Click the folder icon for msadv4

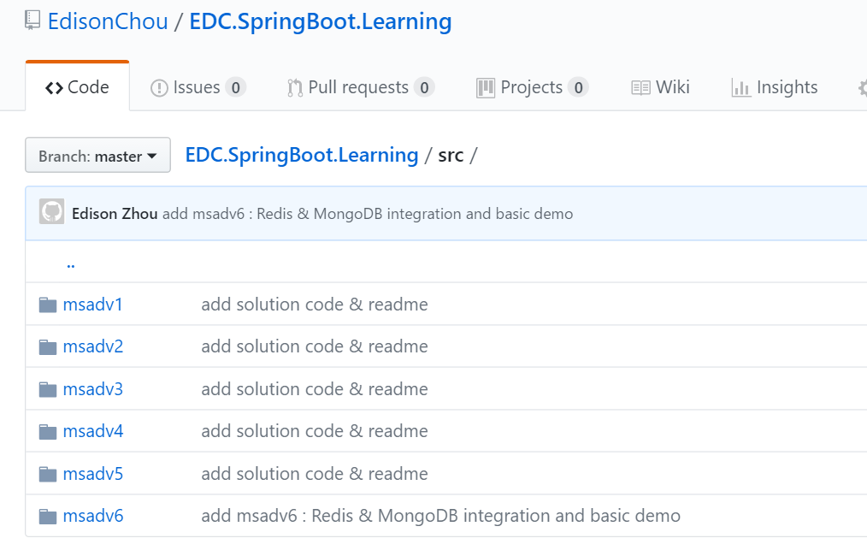(x=48, y=431)
